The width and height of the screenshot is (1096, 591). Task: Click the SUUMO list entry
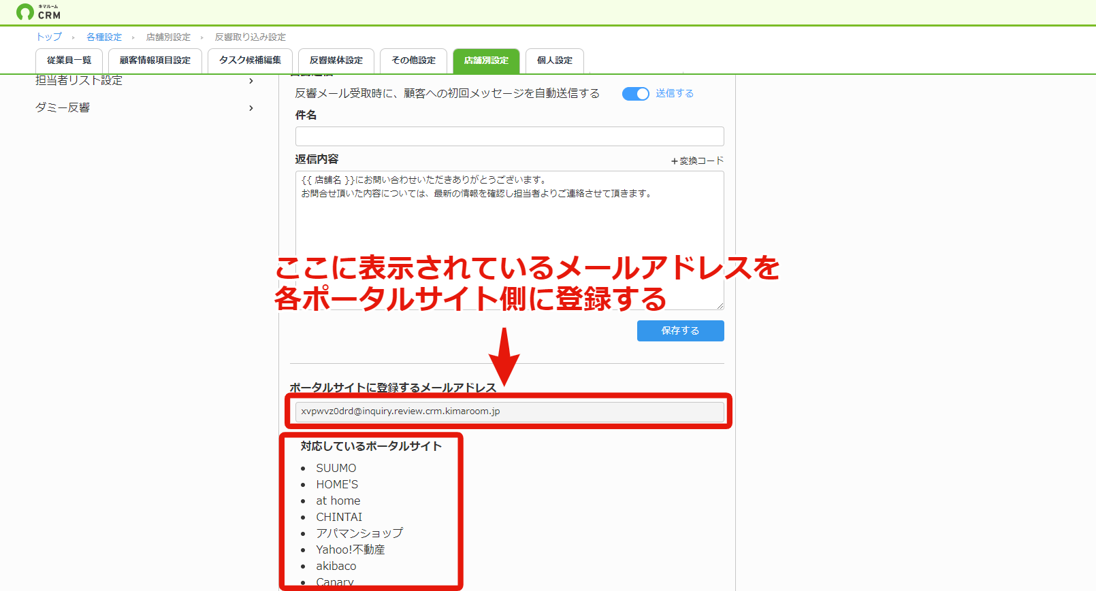coord(336,468)
